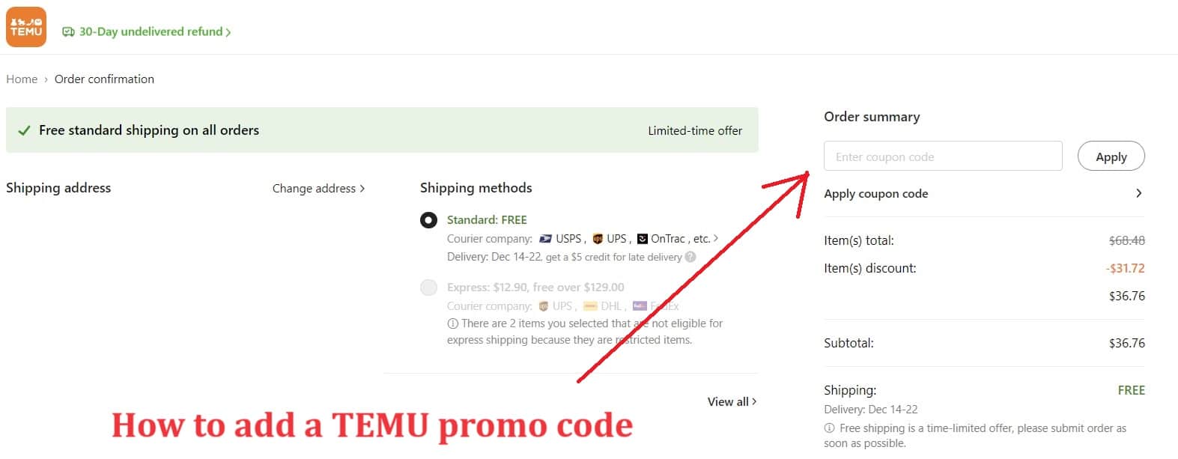Open the View all link

[x=732, y=402]
